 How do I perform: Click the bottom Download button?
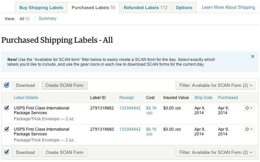pos(25,152)
